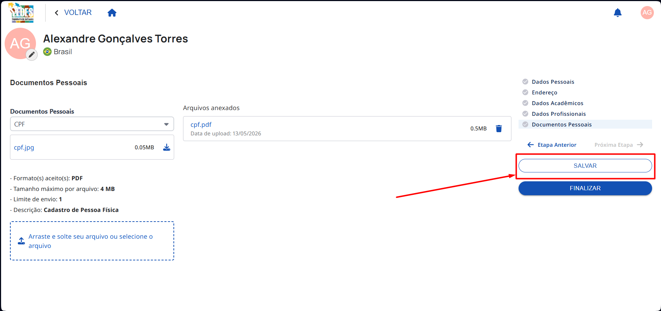Click the home icon in header
This screenshot has height=311, width=661.
[112, 13]
